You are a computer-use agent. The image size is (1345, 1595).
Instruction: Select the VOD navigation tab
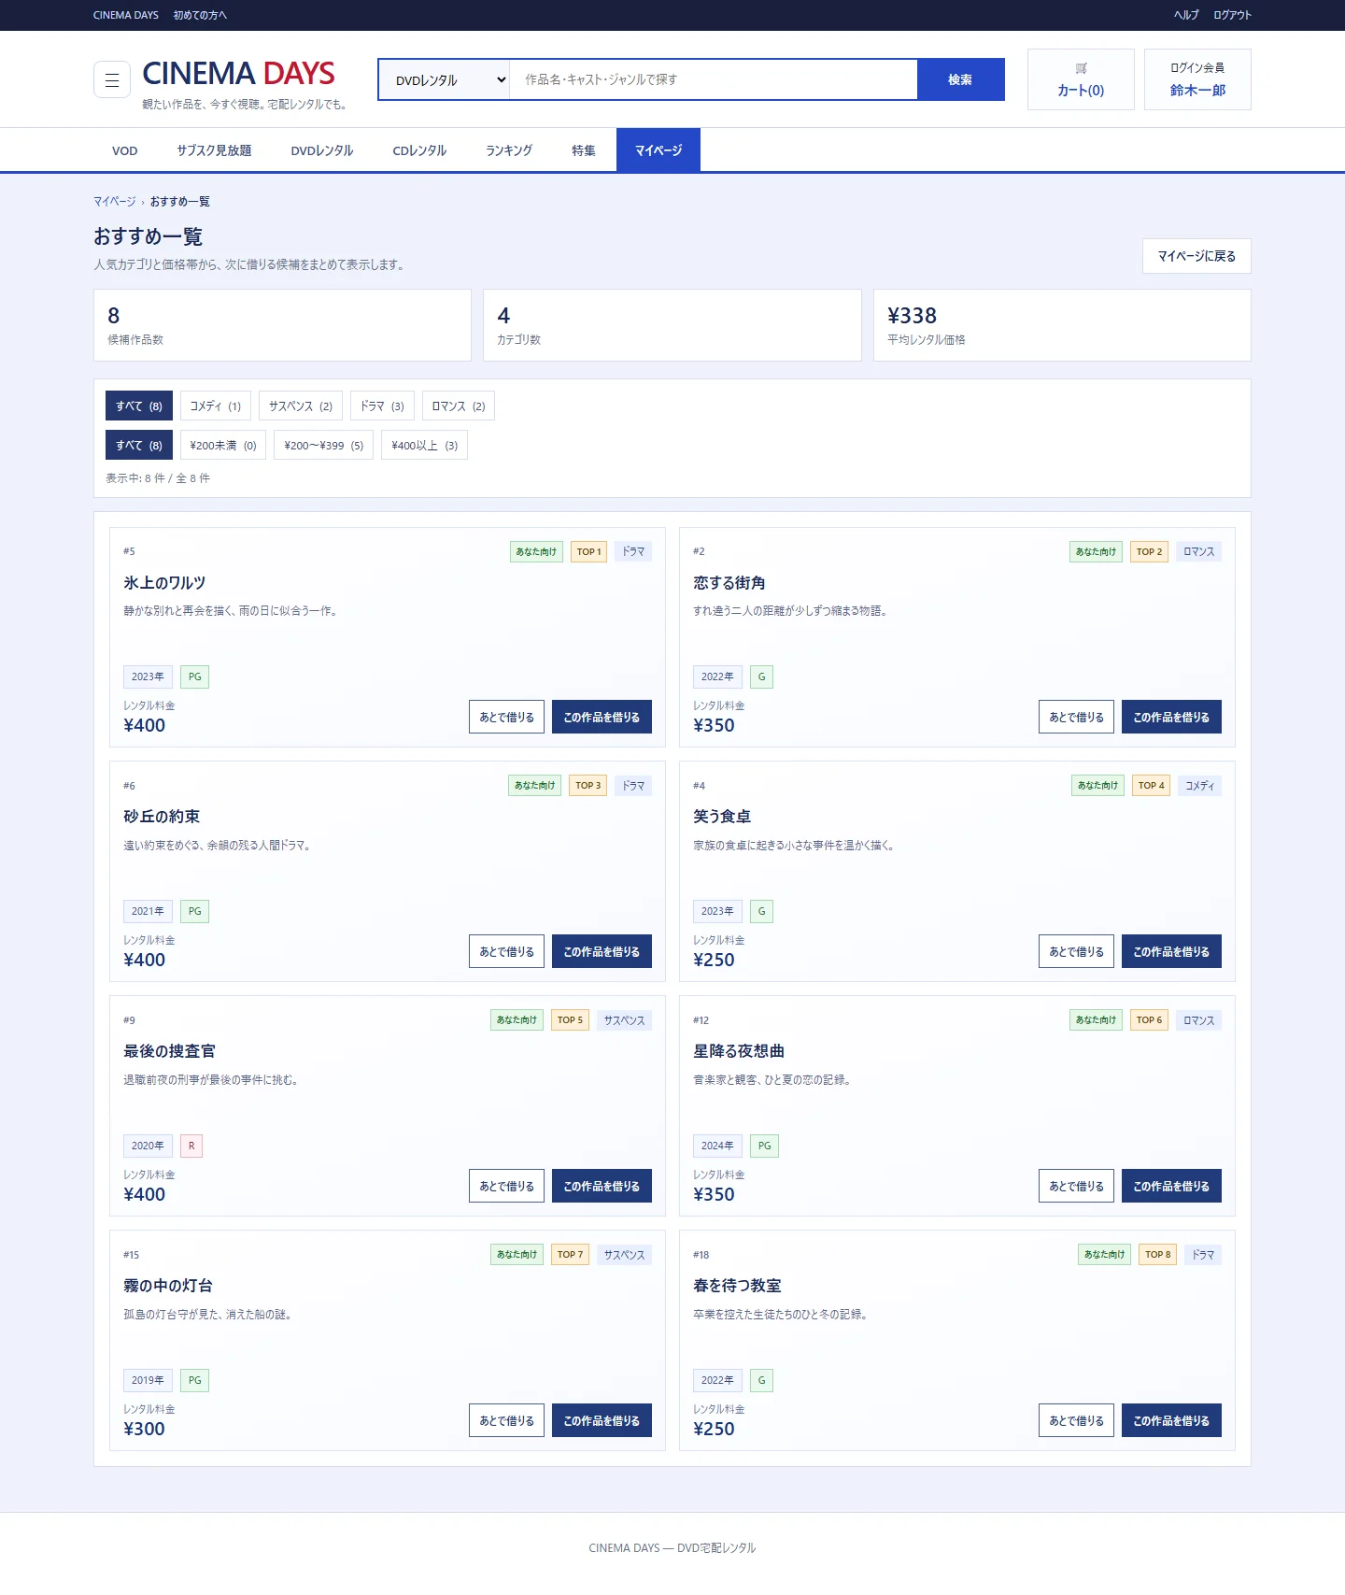125,150
